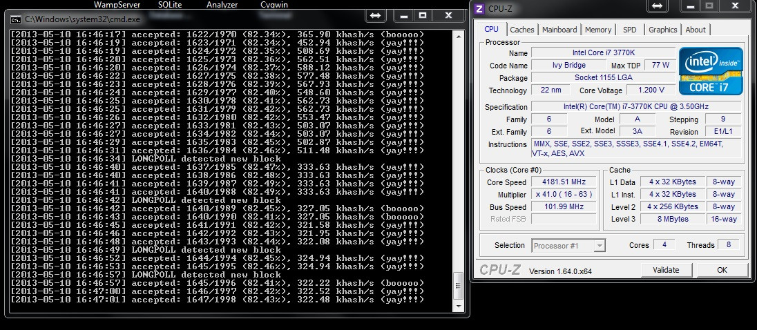The image size is (757, 330).
Task: Click the Threads value 8
Action: [729, 244]
